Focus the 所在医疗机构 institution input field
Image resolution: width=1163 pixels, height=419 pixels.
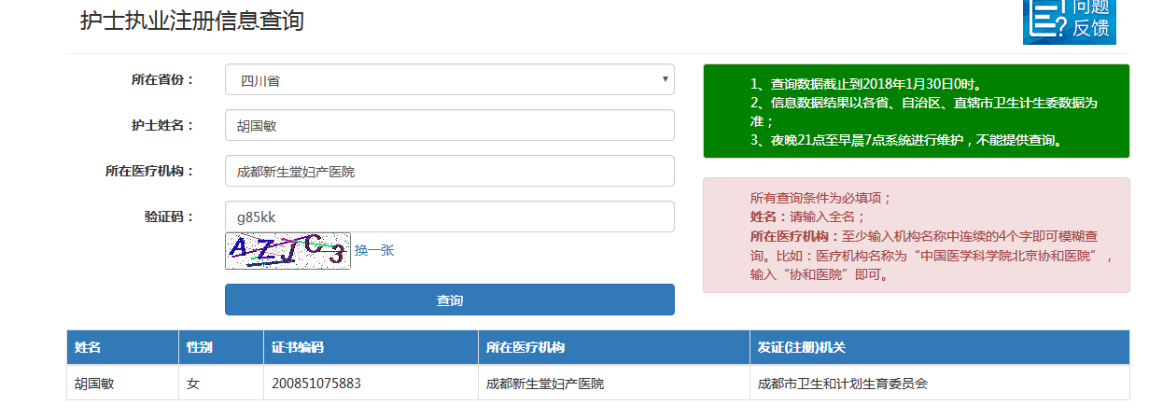(x=449, y=172)
